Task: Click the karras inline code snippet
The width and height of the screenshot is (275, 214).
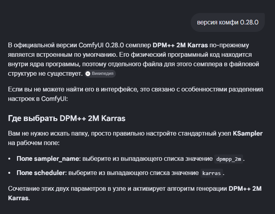Action: 212,173
